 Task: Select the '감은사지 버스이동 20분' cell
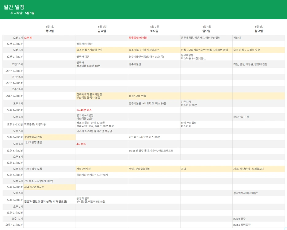click(x=206, y=103)
